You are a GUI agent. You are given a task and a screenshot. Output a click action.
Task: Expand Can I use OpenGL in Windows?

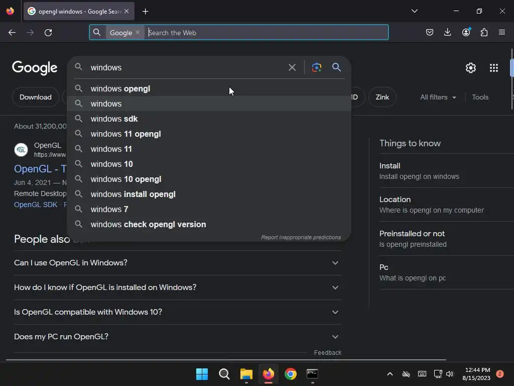[177, 263]
